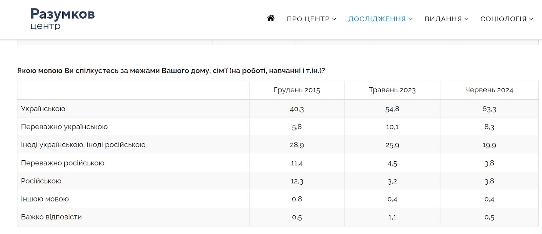Select the Переважно українською row label
The image size is (542, 234).
[64, 127]
